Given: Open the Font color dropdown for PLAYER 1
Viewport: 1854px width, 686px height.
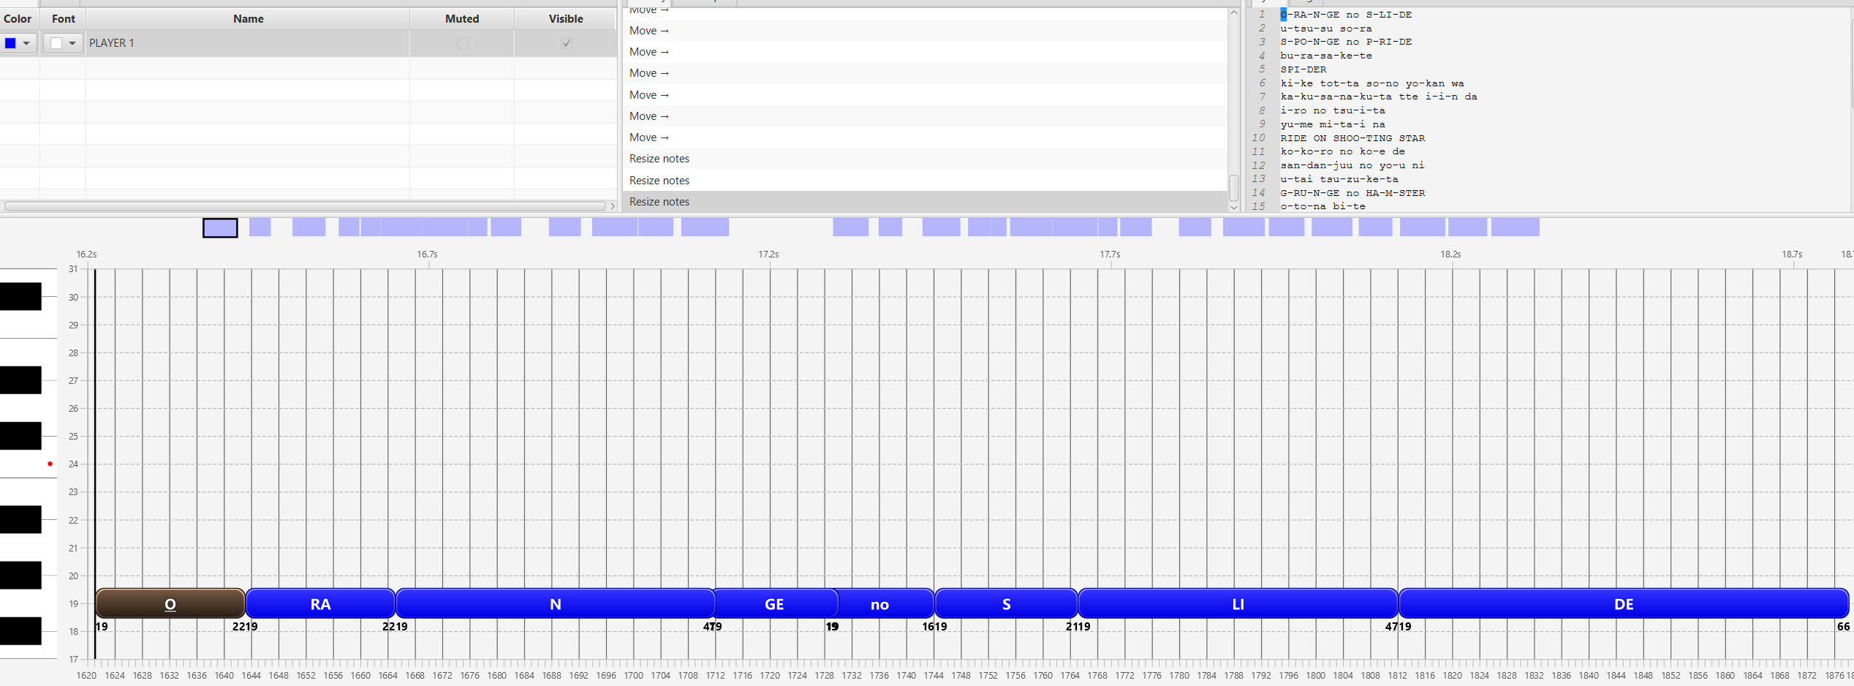Looking at the screenshot, I should [x=72, y=43].
